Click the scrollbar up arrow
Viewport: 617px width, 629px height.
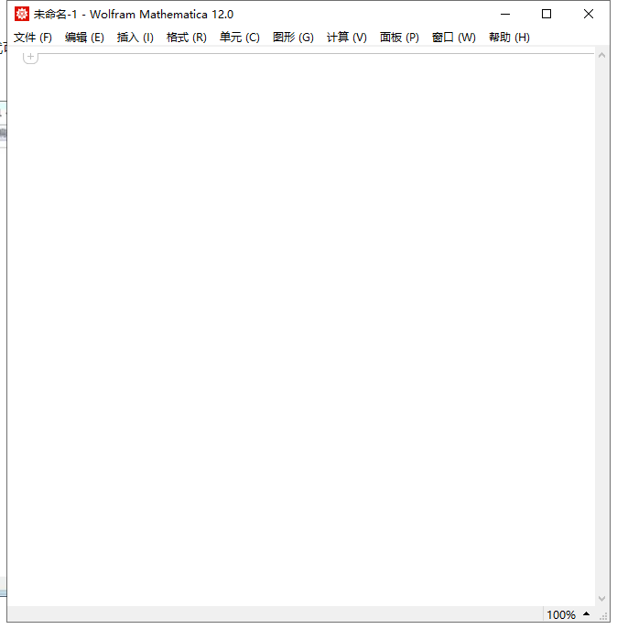click(x=601, y=55)
